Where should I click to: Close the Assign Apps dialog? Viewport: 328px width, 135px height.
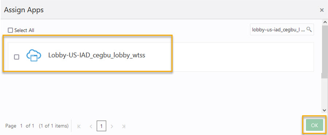tap(322, 10)
